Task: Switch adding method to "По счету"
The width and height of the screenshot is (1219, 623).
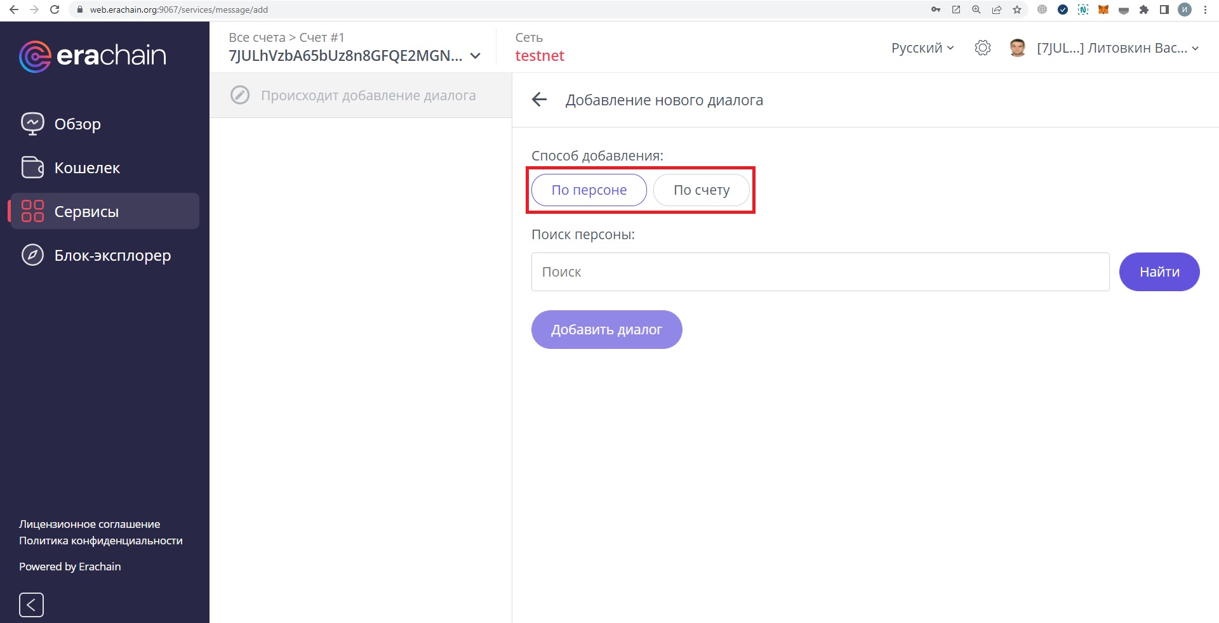Action: pyautogui.click(x=701, y=190)
